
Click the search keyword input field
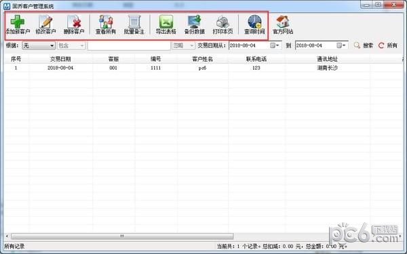click(x=129, y=45)
